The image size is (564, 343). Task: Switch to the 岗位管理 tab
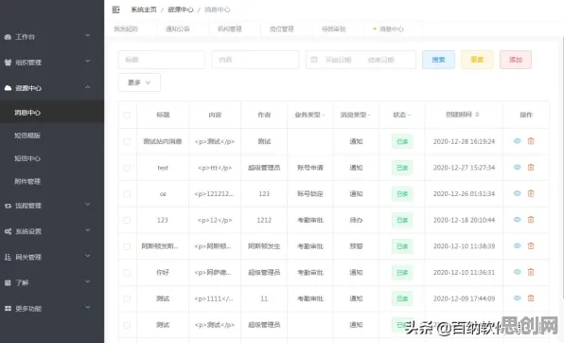282,29
